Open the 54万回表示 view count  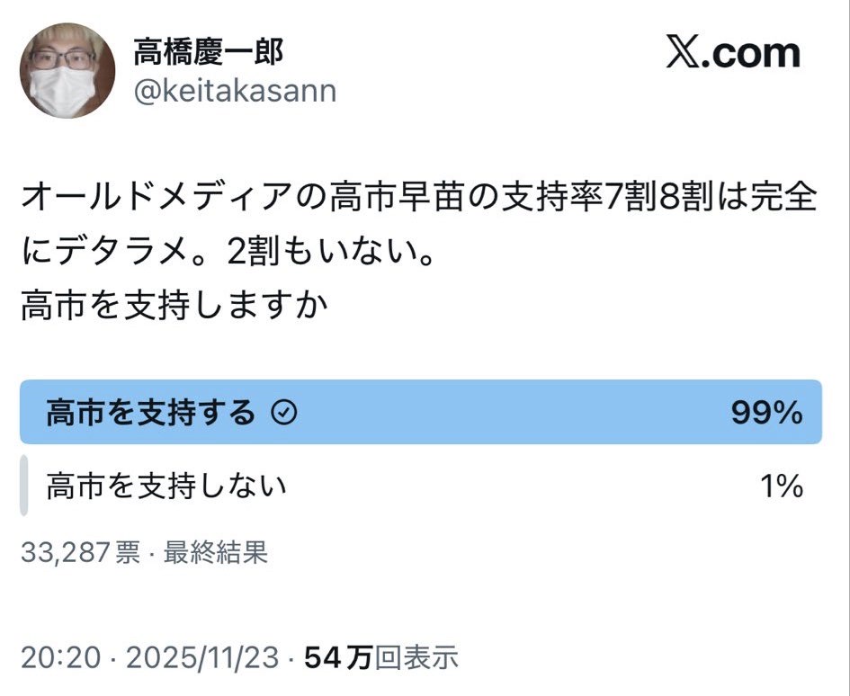[x=381, y=659]
